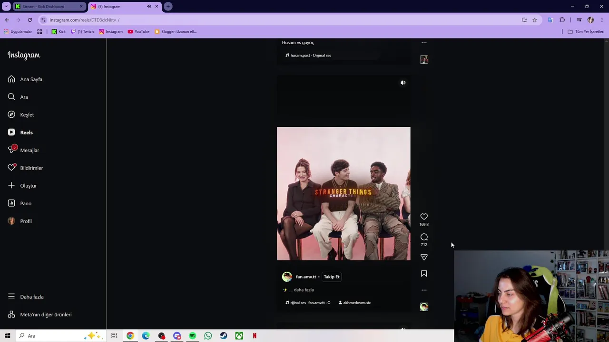
Task: Open Spotify from the taskbar
Action: (193, 336)
